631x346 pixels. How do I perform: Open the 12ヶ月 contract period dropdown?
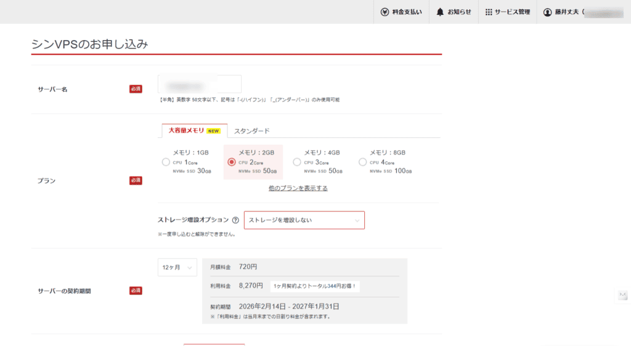pos(177,267)
